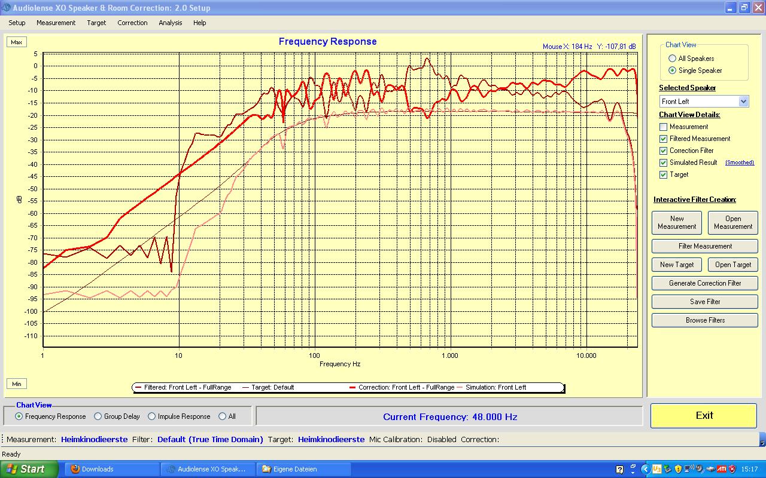Click the Open Measurement button

tap(733, 222)
